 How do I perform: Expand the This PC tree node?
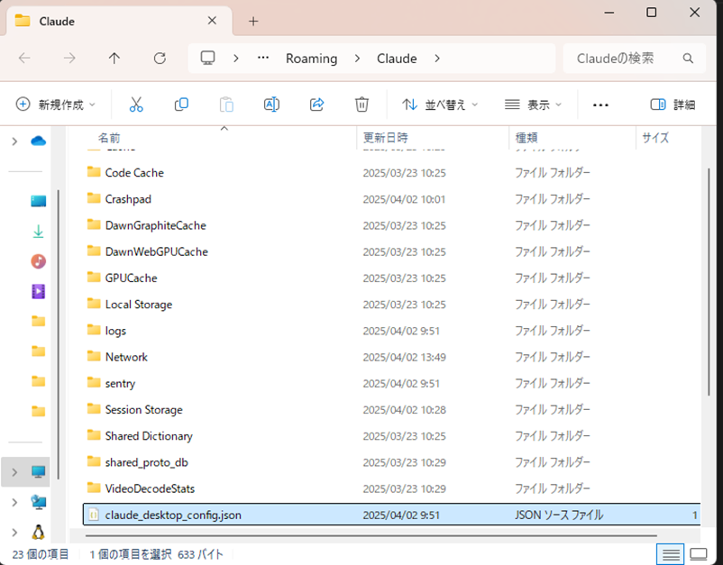pyautogui.click(x=14, y=472)
